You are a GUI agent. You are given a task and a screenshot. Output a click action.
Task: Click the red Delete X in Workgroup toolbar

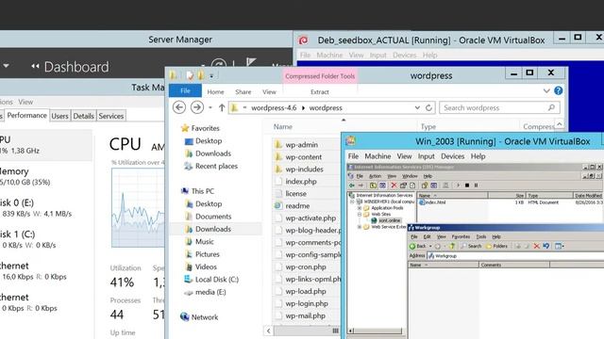pyautogui.click(x=537, y=246)
